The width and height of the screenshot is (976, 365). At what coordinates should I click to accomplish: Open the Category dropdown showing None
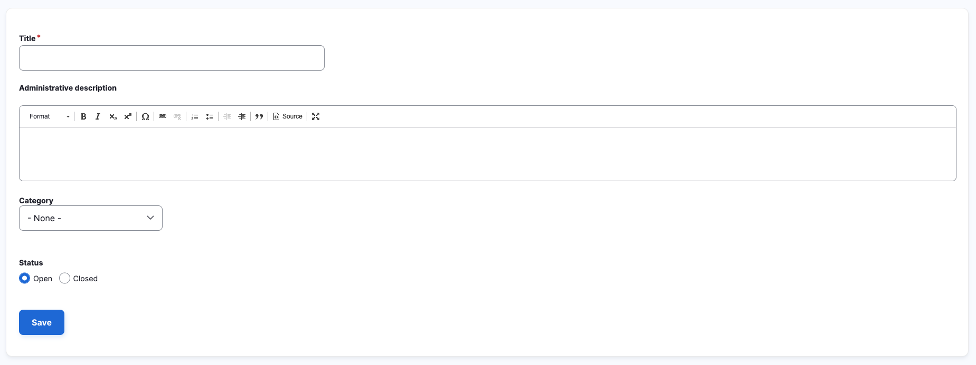click(x=90, y=218)
